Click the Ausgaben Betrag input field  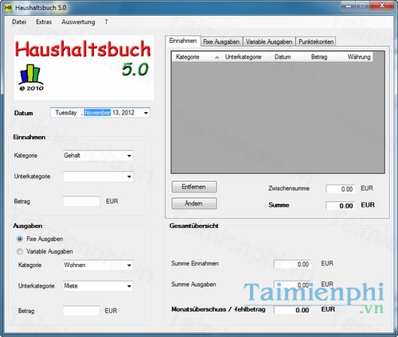(81, 311)
